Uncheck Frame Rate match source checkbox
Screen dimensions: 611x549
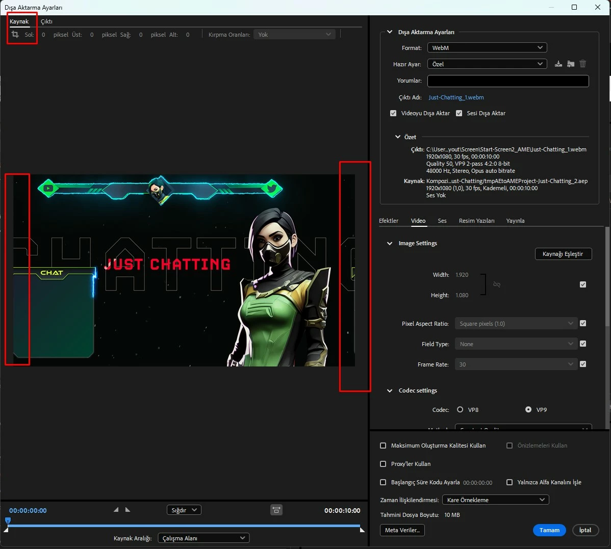tap(583, 364)
